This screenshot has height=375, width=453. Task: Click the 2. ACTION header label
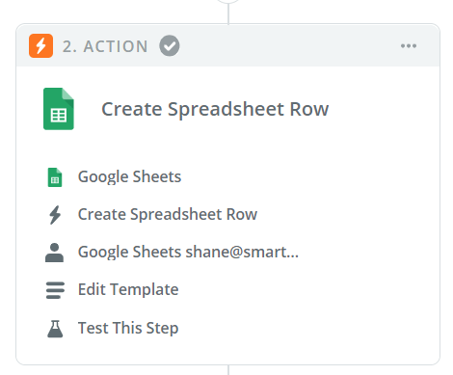(105, 46)
